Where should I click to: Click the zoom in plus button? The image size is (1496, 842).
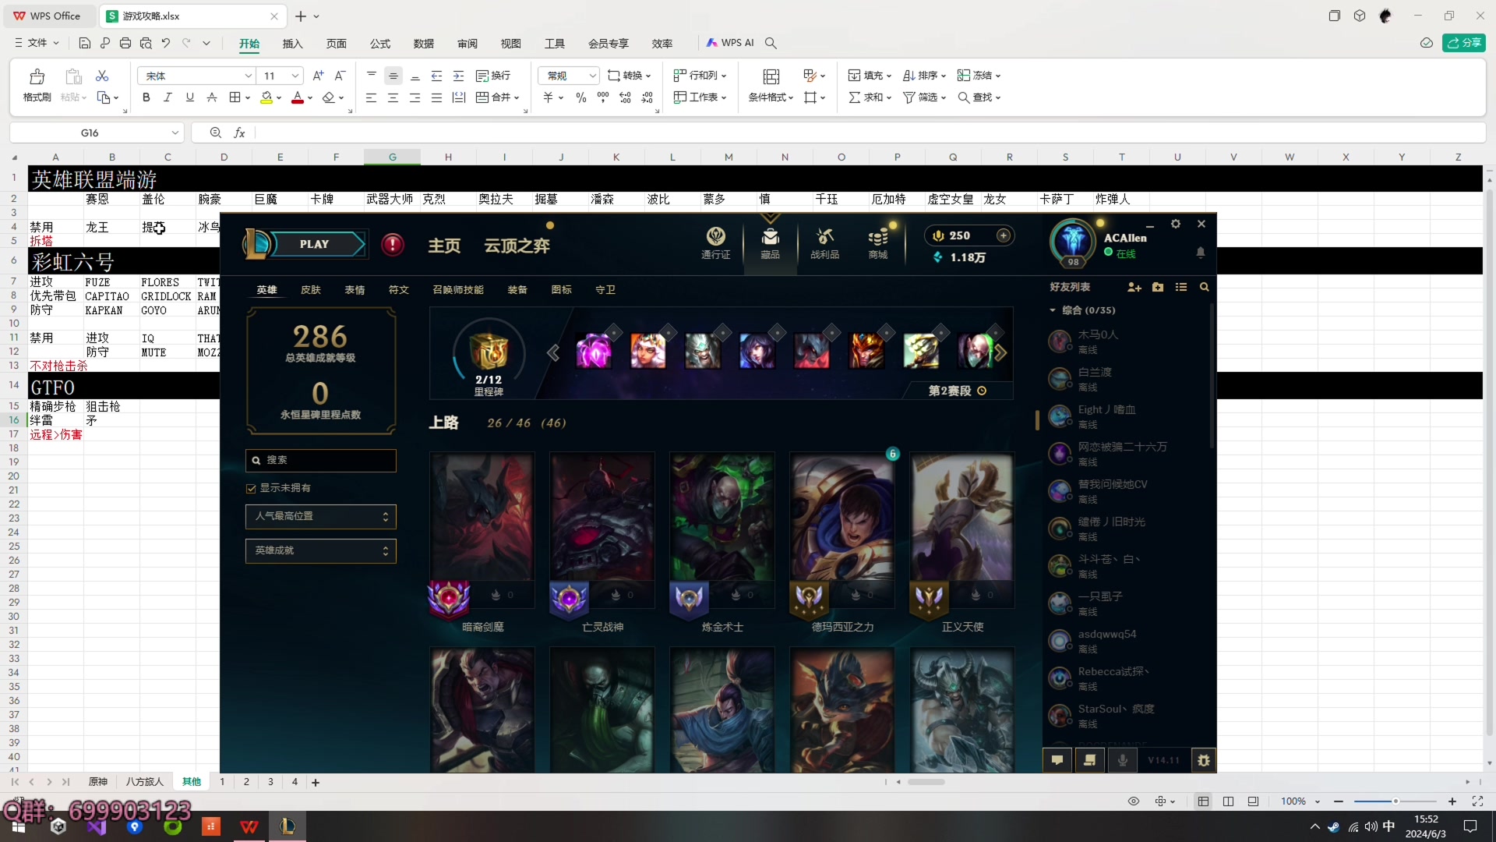[1452, 801]
